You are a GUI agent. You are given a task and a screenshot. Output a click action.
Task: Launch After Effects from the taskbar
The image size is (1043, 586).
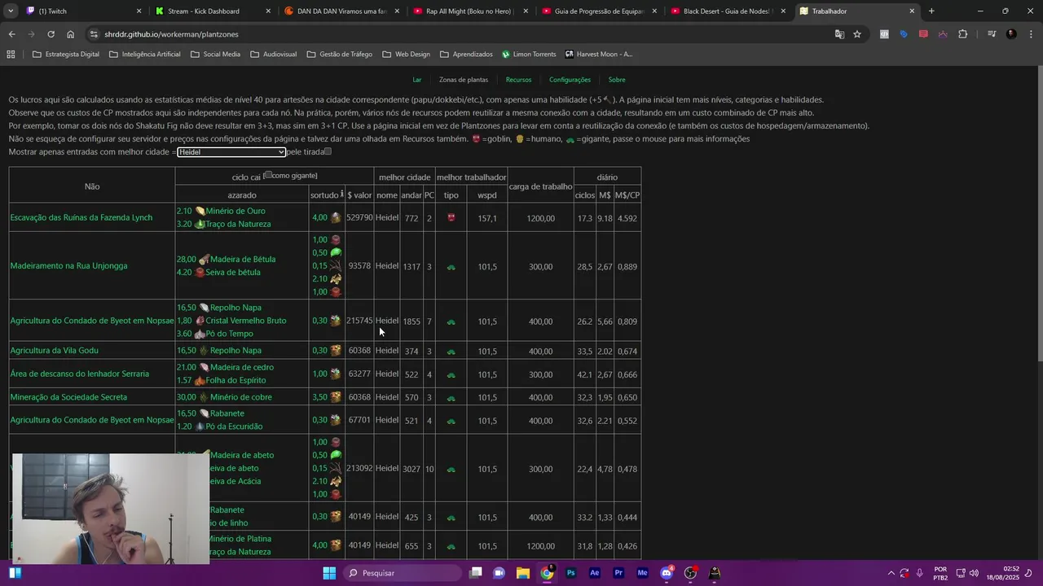[x=594, y=573]
